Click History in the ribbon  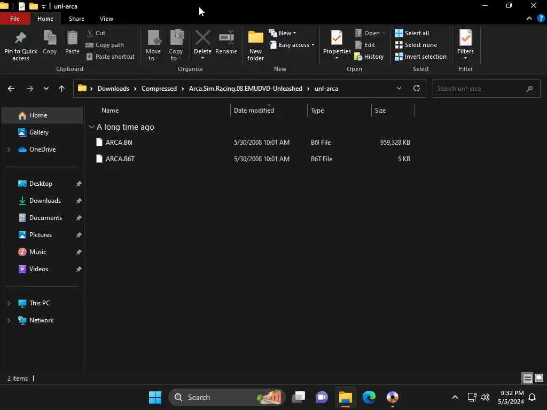click(369, 57)
